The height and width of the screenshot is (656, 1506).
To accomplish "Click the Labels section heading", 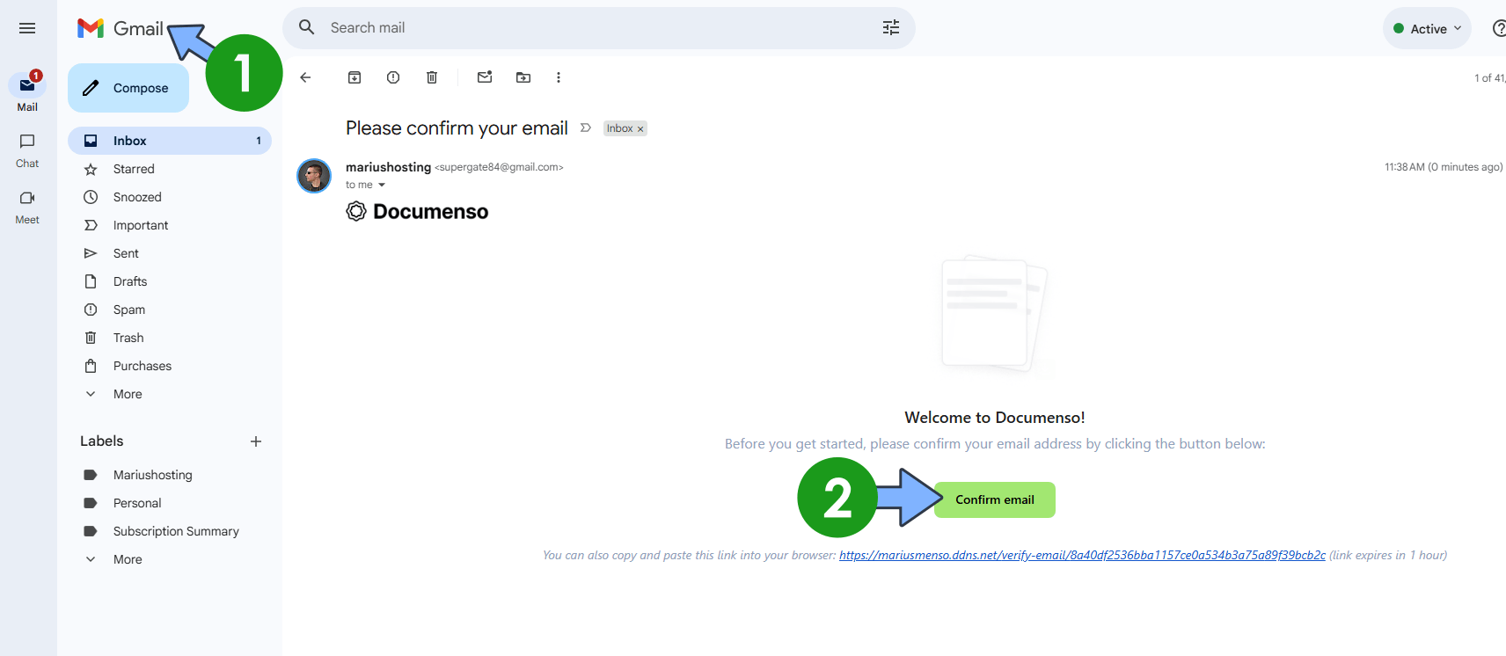I will [102, 441].
